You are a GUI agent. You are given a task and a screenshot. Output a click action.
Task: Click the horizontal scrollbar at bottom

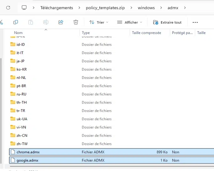pos(112,166)
